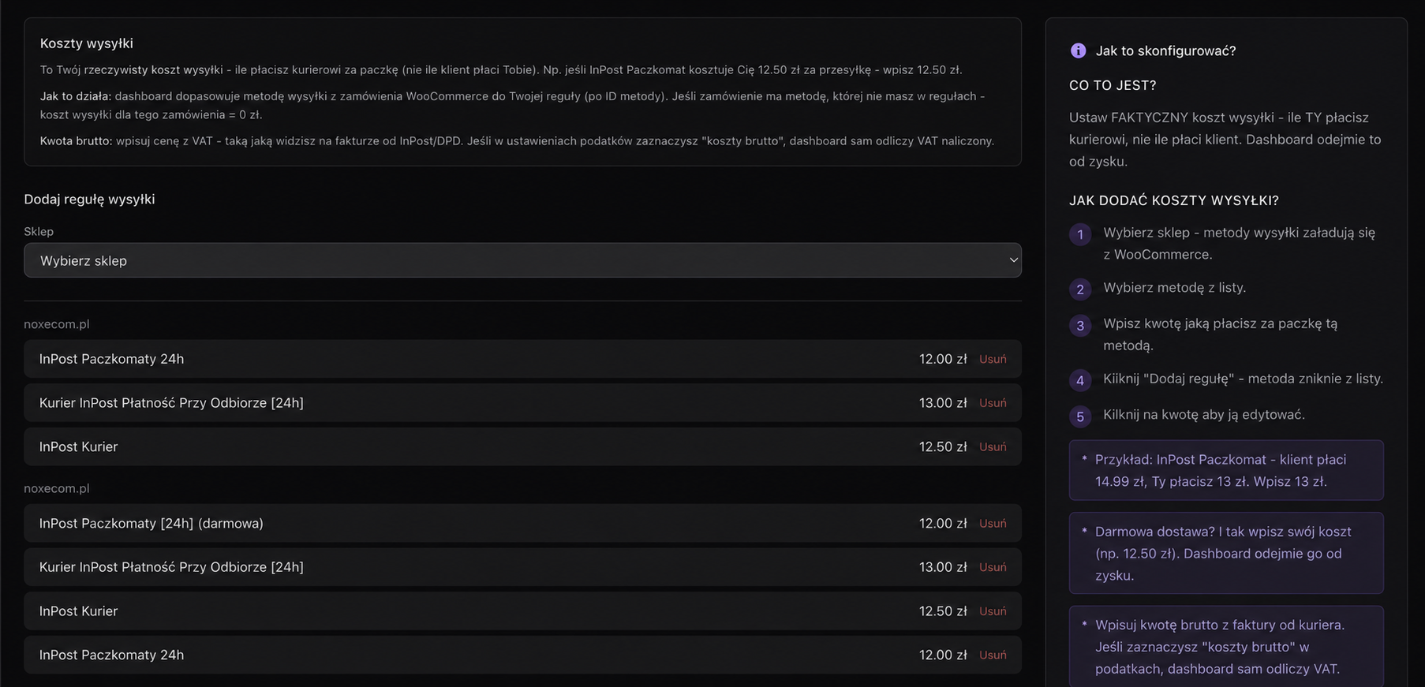This screenshot has width=1425, height=687.
Task: Edit 13.00 zł for Kurier InPost Płatność, second group
Action: (942, 567)
